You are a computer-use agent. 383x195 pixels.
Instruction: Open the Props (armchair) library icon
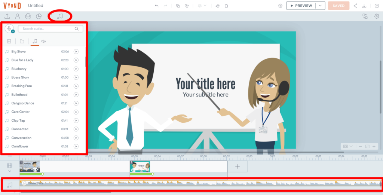(x=28, y=16)
